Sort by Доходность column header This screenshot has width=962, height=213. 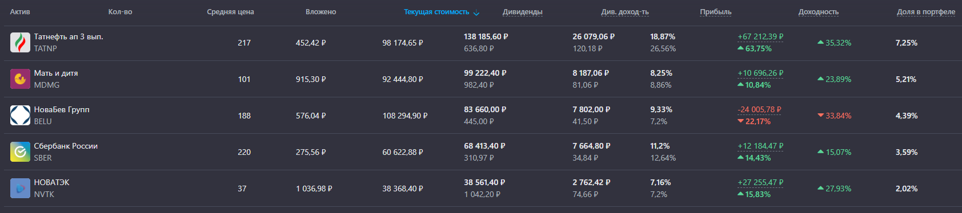[x=819, y=12]
